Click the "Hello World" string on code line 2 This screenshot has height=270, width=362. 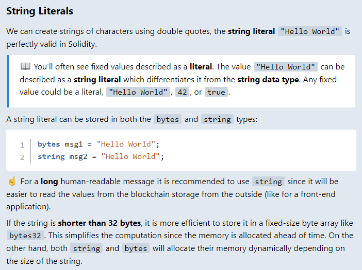pyautogui.click(x=130, y=156)
